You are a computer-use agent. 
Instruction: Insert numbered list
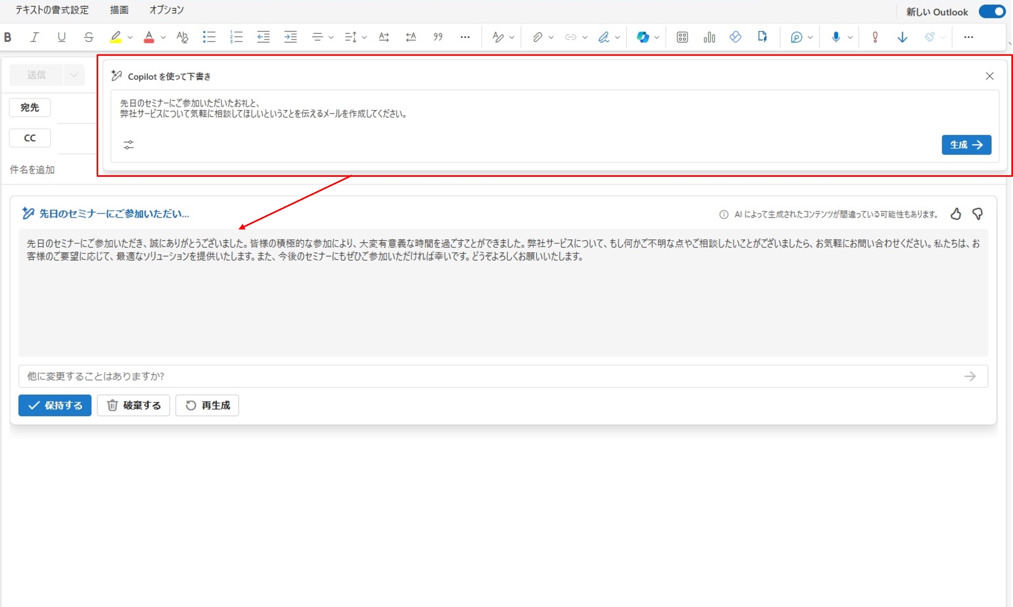click(236, 37)
